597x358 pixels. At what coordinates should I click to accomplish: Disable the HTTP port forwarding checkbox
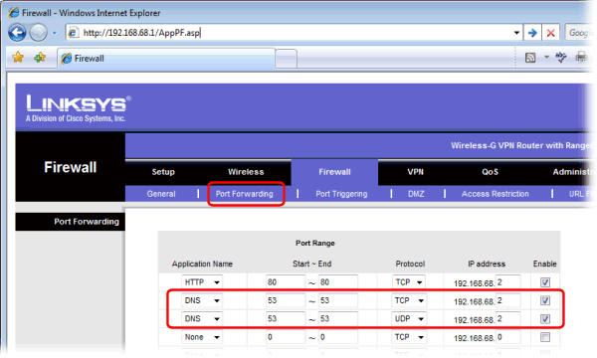(545, 282)
